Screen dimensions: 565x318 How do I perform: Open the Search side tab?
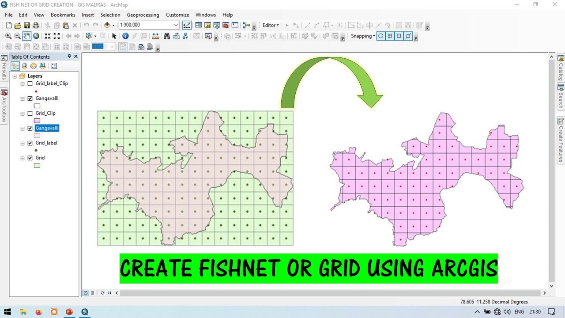pos(561,97)
